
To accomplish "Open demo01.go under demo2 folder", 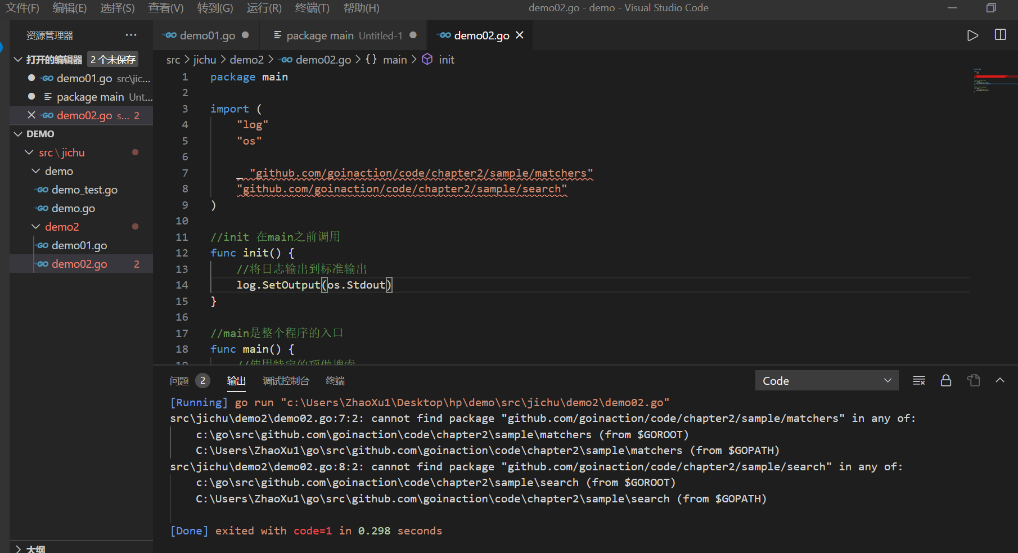I will click(81, 245).
